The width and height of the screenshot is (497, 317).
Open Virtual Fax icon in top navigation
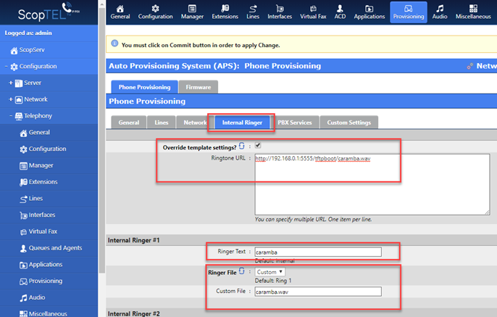tap(313, 9)
